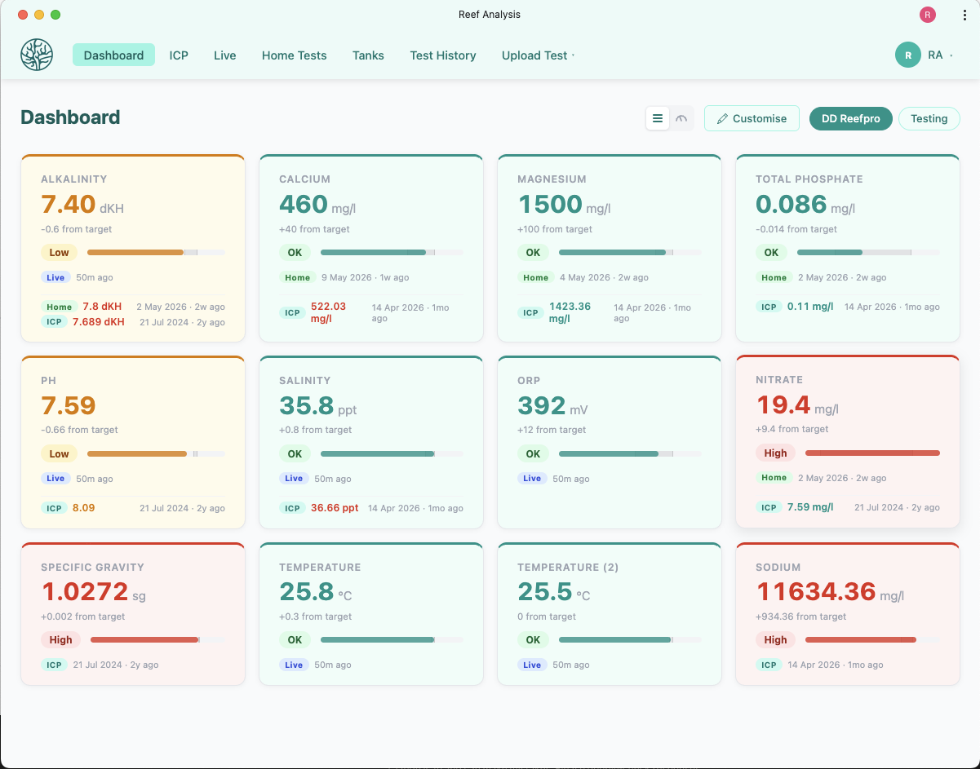Click the Home tag on Calcium card
This screenshot has width=980, height=769.
[x=298, y=278]
